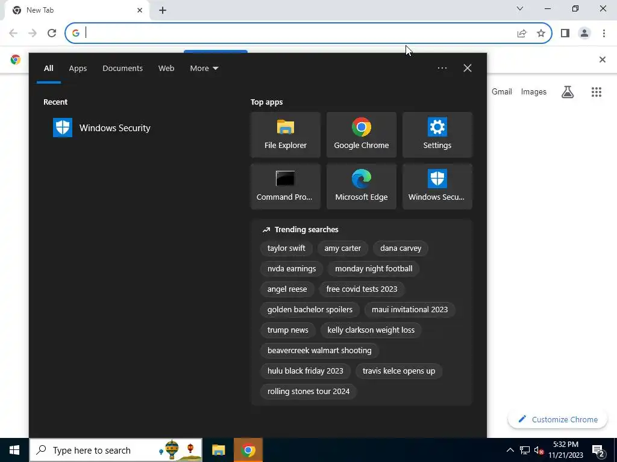Toggle Chrome side panel icon
The height and width of the screenshot is (462, 617).
point(565,33)
